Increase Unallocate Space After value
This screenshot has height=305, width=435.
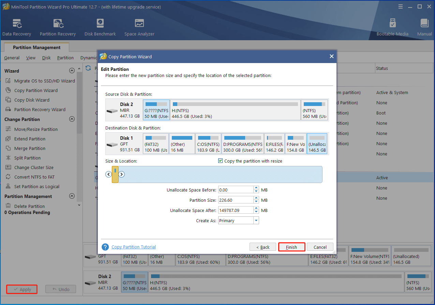[256, 209]
